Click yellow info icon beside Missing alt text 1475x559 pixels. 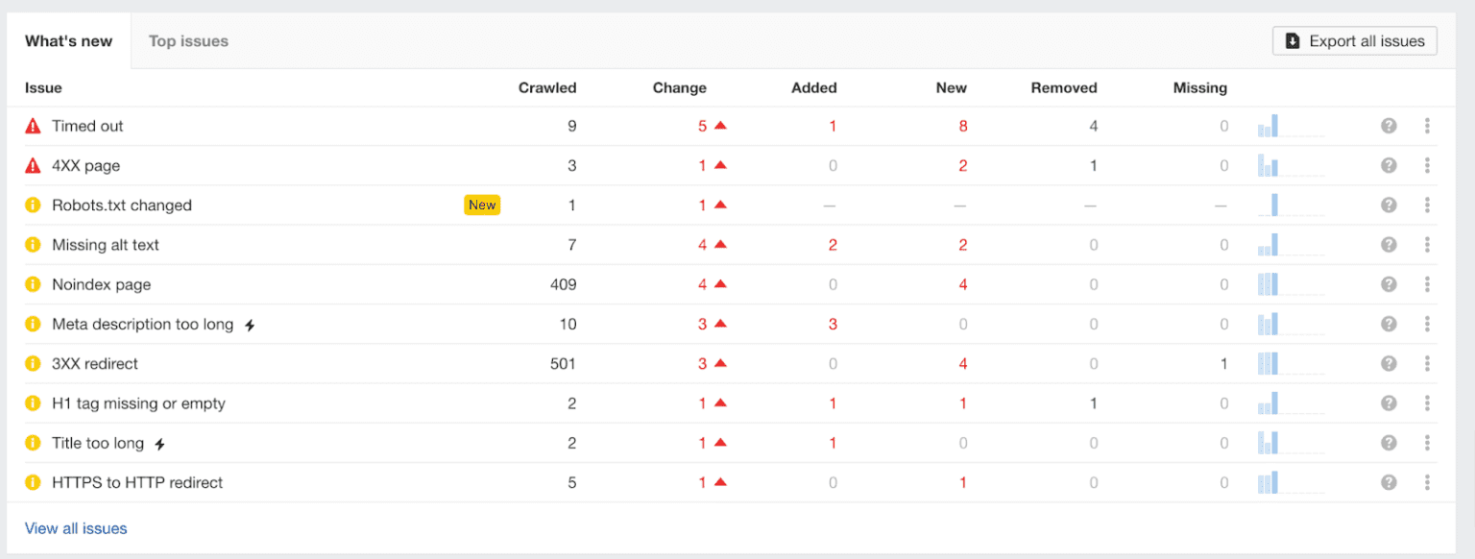click(34, 245)
